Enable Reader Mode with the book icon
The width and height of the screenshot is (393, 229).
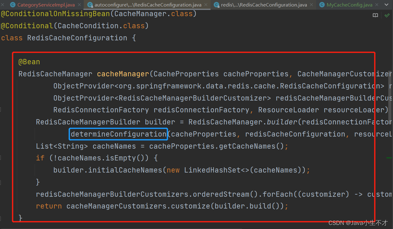tap(375, 15)
